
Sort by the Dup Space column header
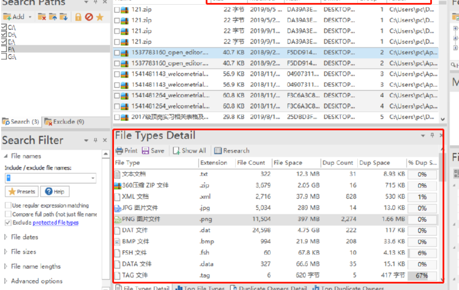[383, 163]
